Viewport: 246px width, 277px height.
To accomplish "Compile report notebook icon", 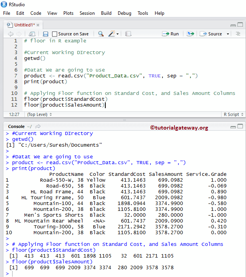I will (x=128, y=34).
